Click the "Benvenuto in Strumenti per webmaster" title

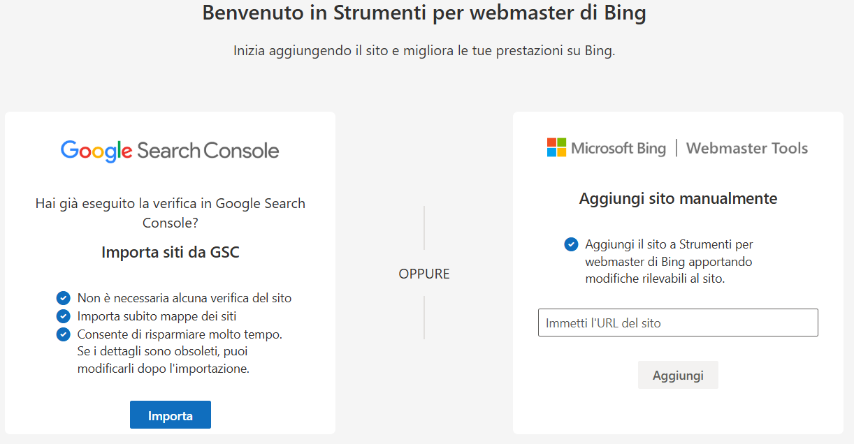tap(424, 13)
